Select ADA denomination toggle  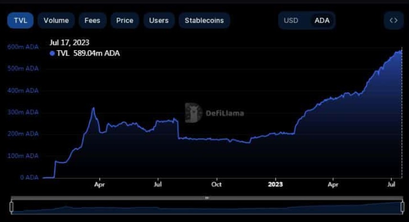point(322,21)
